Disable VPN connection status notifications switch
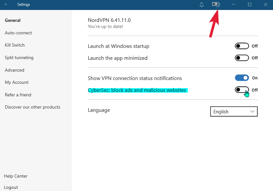 pyautogui.click(x=242, y=78)
